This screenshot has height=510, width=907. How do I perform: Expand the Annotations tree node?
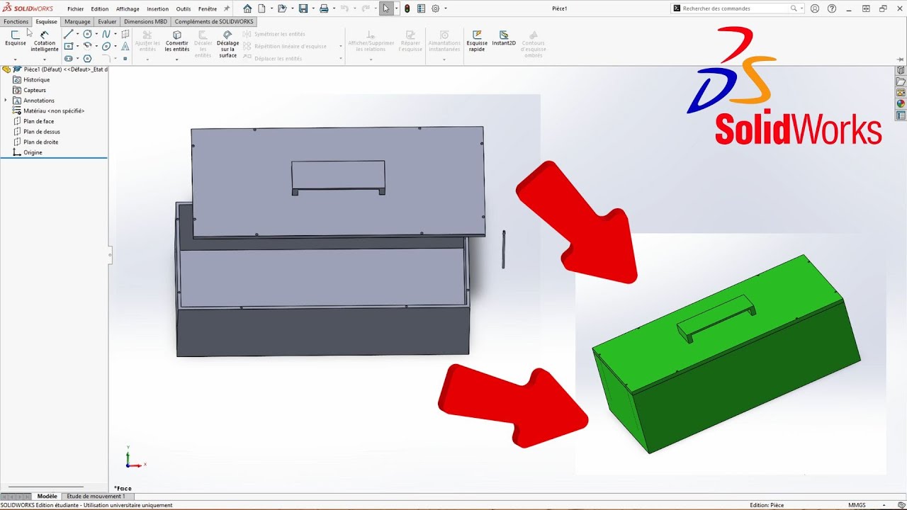click(x=6, y=101)
